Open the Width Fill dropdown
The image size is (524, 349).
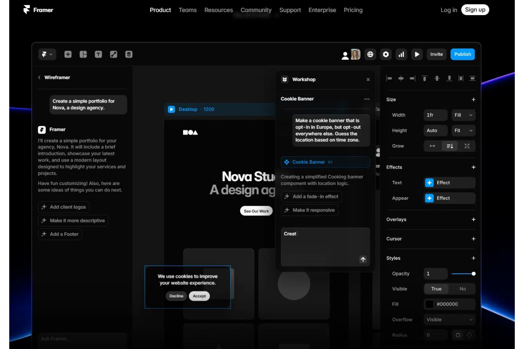click(463, 115)
